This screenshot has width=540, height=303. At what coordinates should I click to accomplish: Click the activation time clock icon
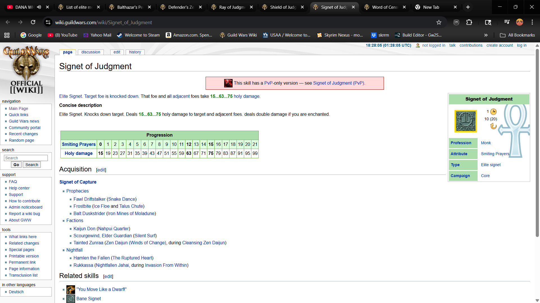pos(494,112)
